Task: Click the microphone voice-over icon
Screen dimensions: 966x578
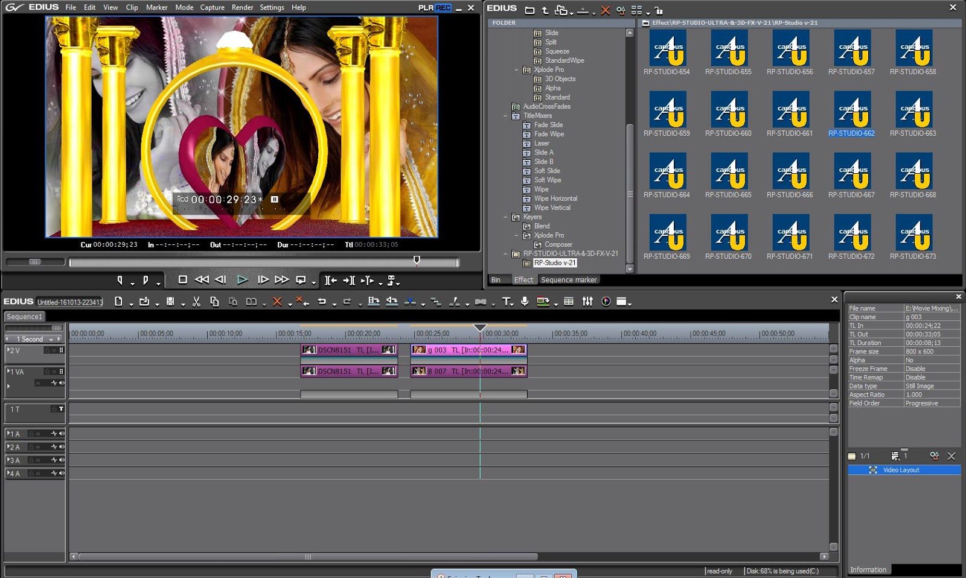Action: pos(525,301)
